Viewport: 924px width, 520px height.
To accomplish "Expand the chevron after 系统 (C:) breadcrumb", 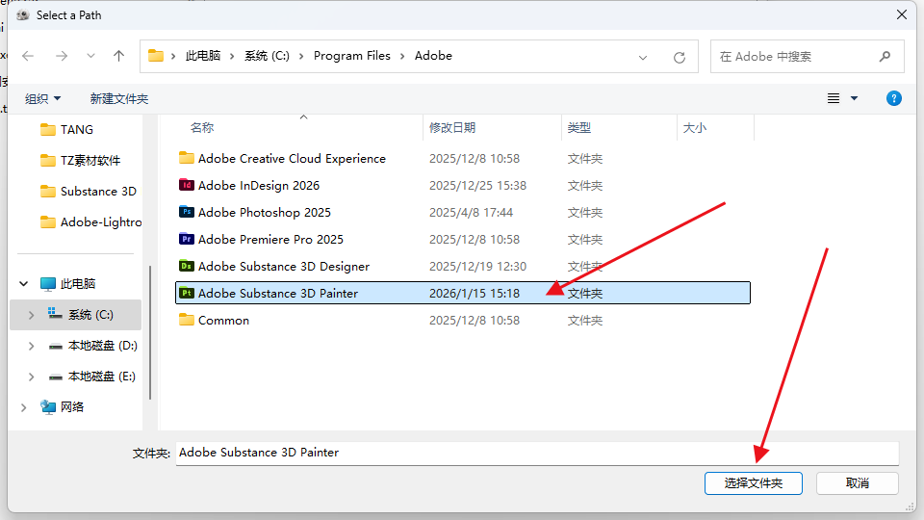I will 301,56.
